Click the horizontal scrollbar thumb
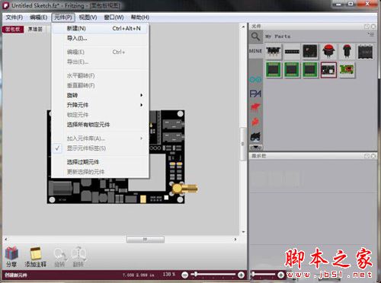The height and width of the screenshot is (283, 381). pos(146,239)
